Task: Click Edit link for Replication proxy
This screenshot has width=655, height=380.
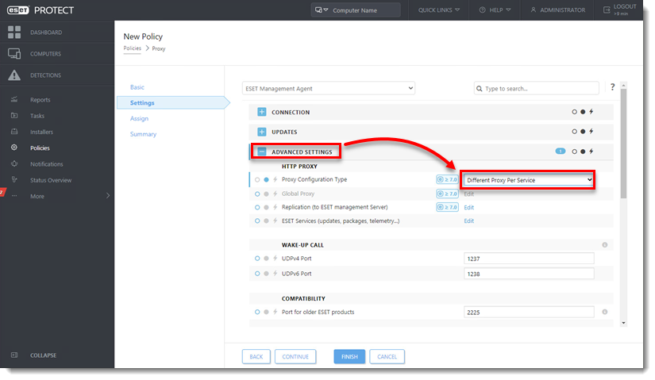Action: (468, 208)
